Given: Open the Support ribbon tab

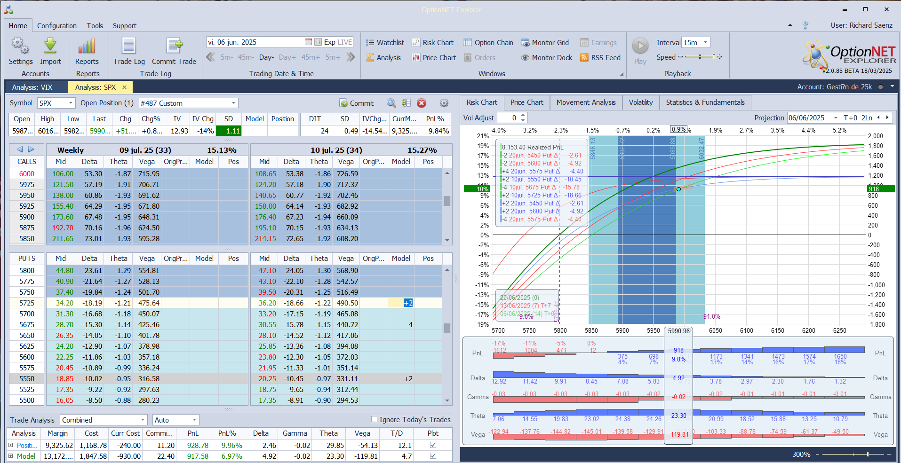Looking at the screenshot, I should pos(124,26).
